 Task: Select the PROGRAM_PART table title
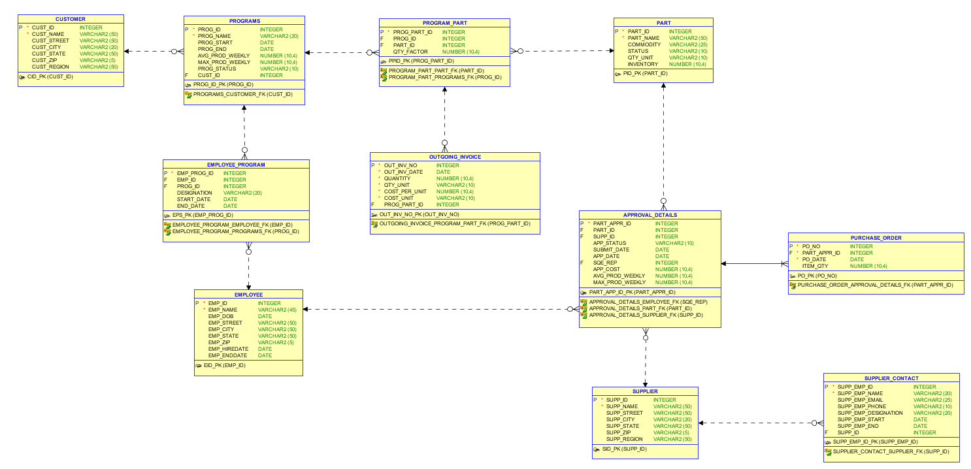pos(444,23)
